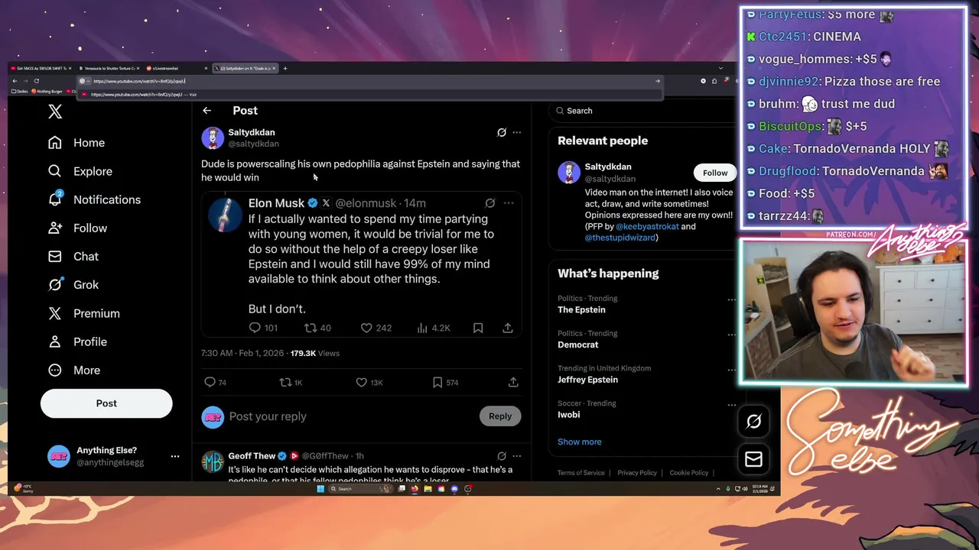Open the @thestupidwizard mention link
979x550 pixels.
[620, 238]
